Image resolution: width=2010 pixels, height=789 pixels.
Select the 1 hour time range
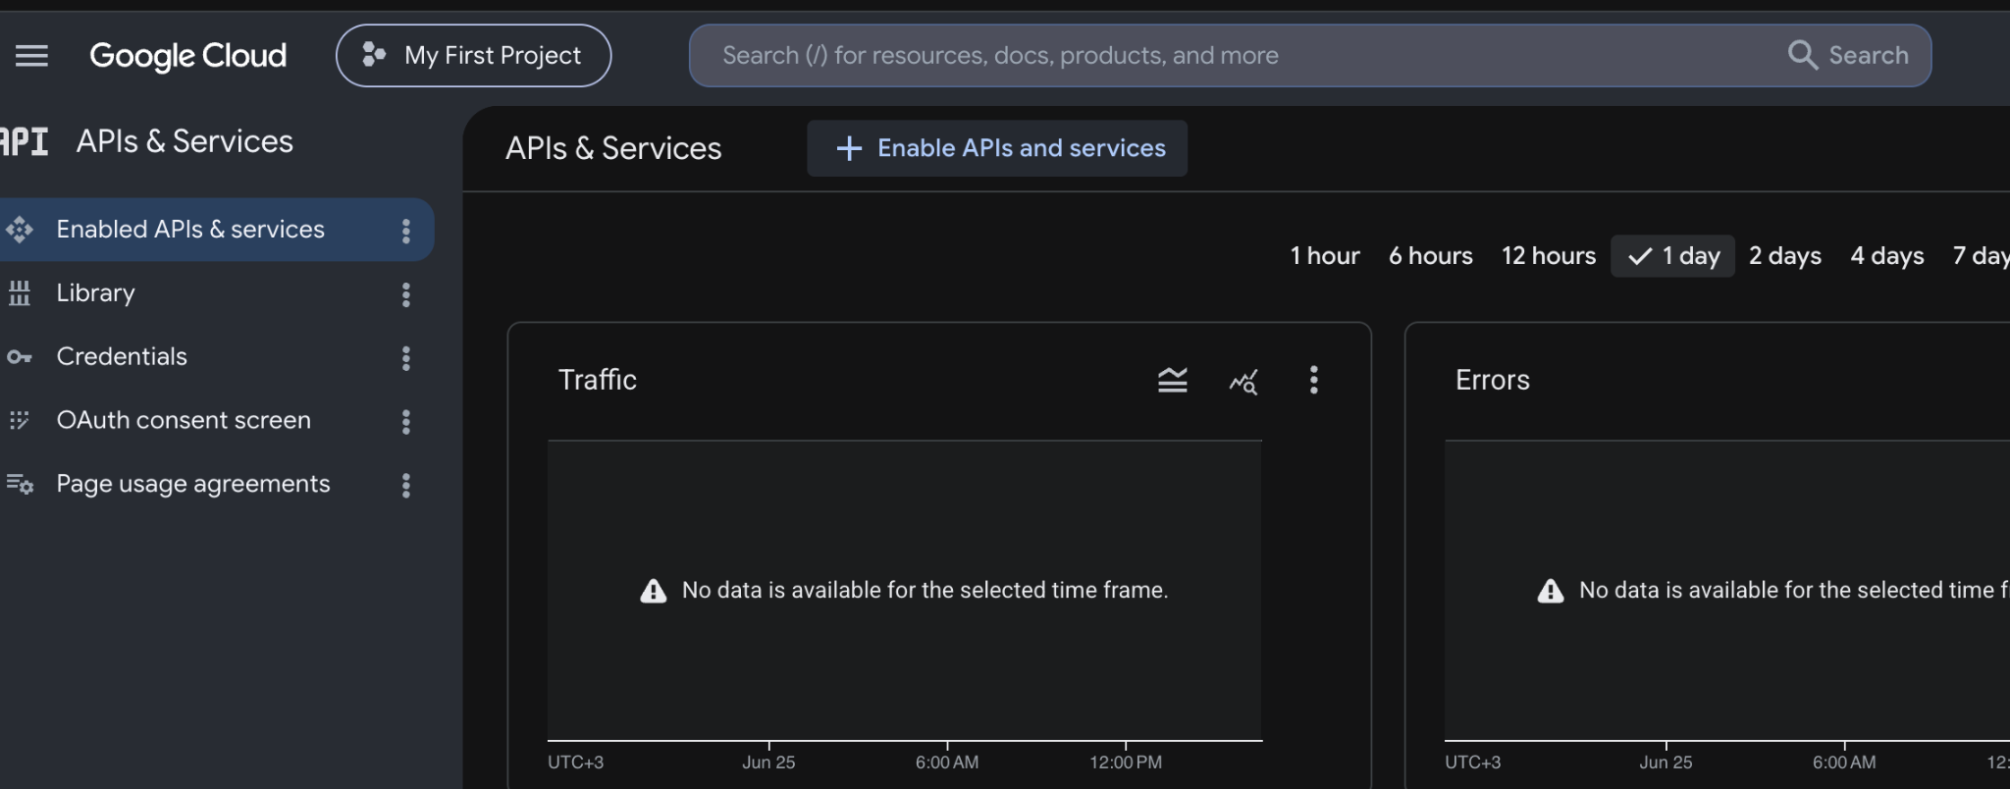click(1325, 256)
